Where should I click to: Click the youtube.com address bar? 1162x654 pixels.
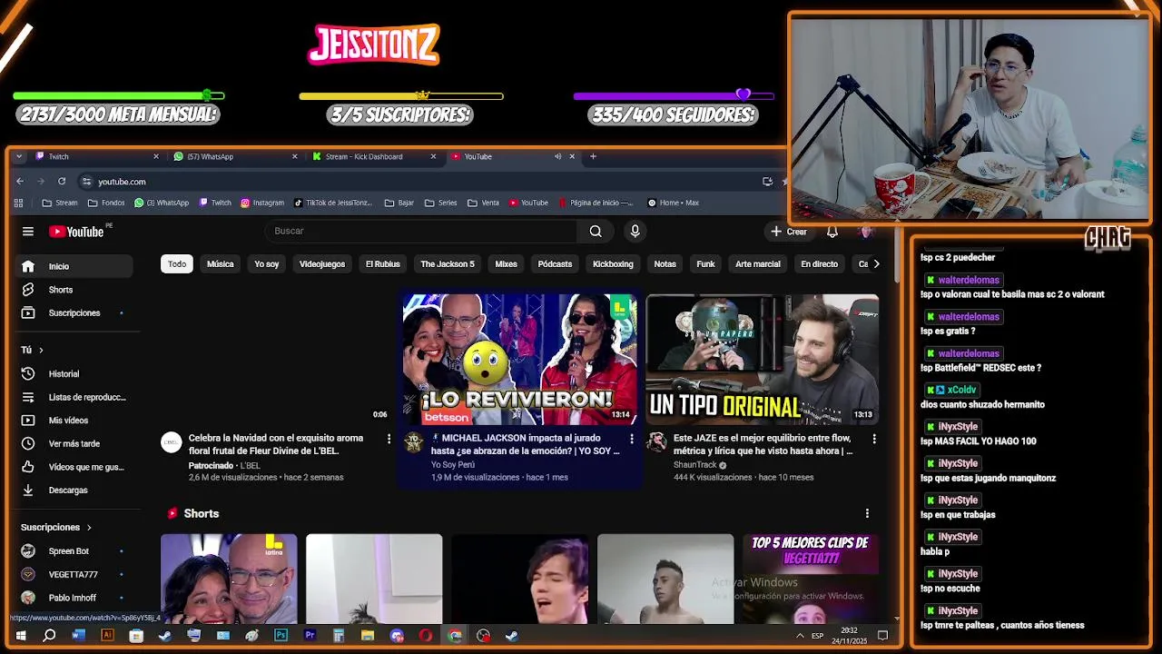click(418, 182)
